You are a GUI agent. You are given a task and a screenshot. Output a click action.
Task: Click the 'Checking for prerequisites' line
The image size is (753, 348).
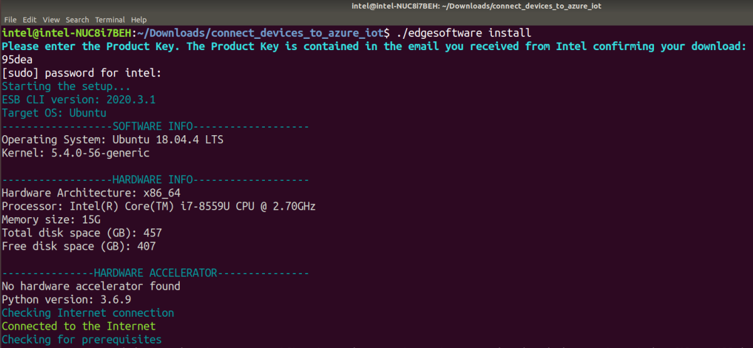[81, 340]
